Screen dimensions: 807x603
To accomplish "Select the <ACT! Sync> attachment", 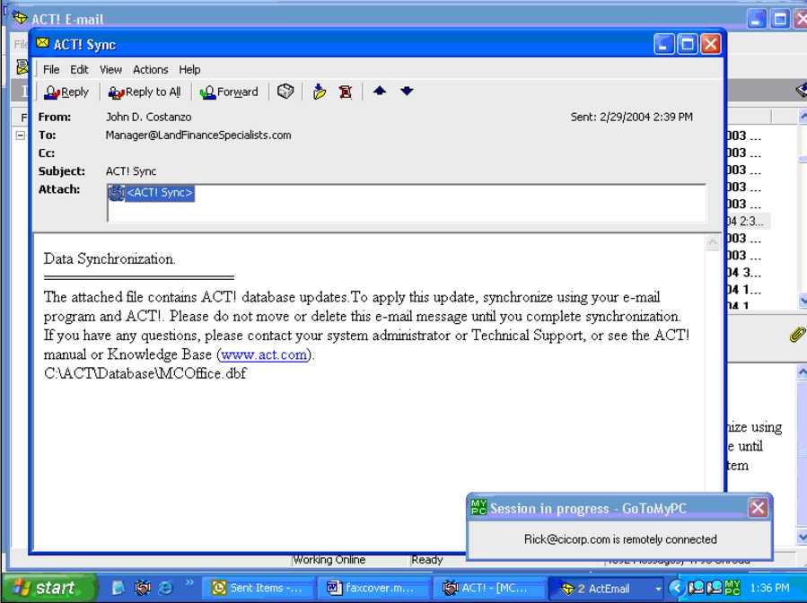I will [151, 193].
